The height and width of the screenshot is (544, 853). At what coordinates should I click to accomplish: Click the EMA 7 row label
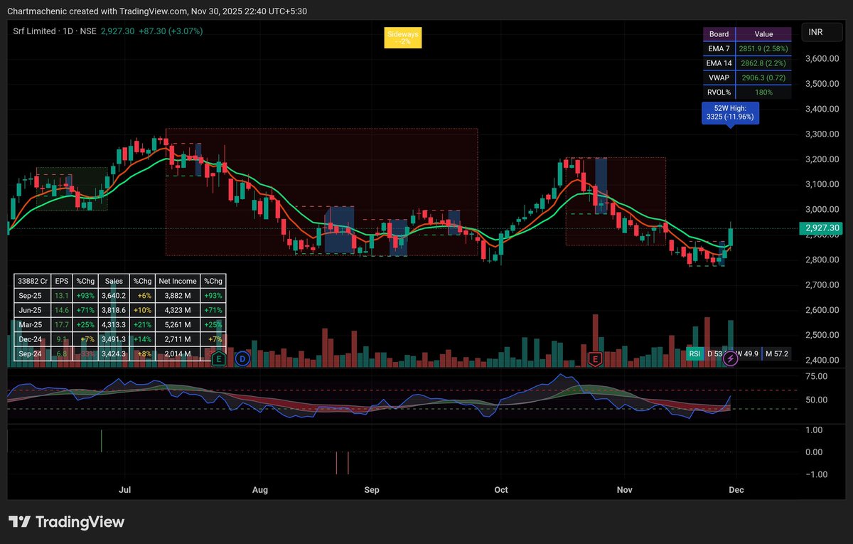(719, 48)
